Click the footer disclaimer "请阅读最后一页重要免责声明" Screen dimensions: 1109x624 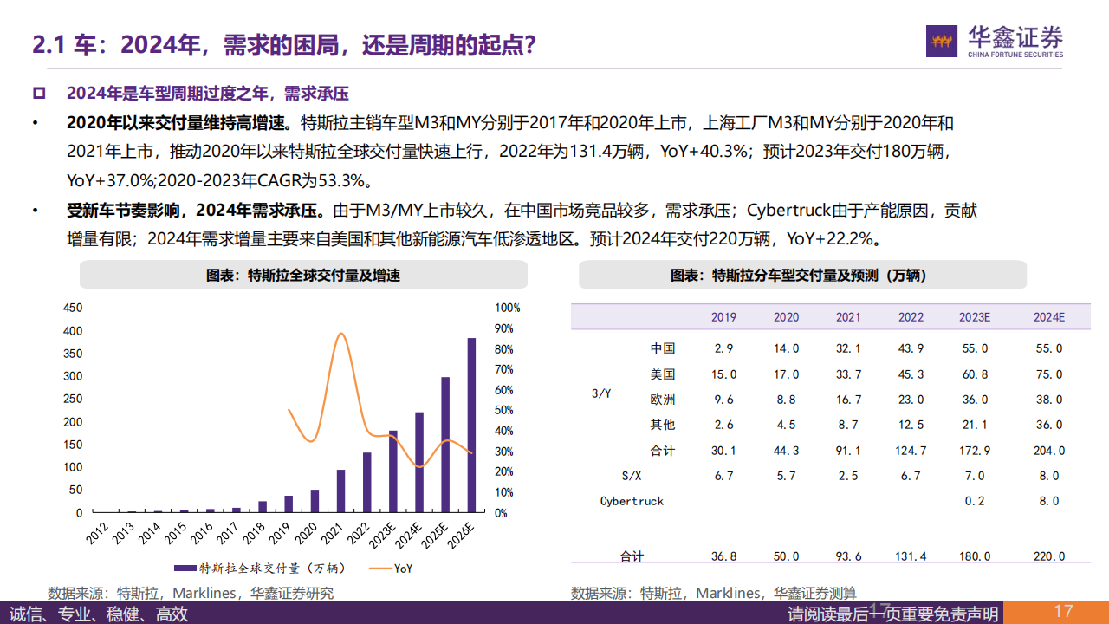(x=892, y=614)
